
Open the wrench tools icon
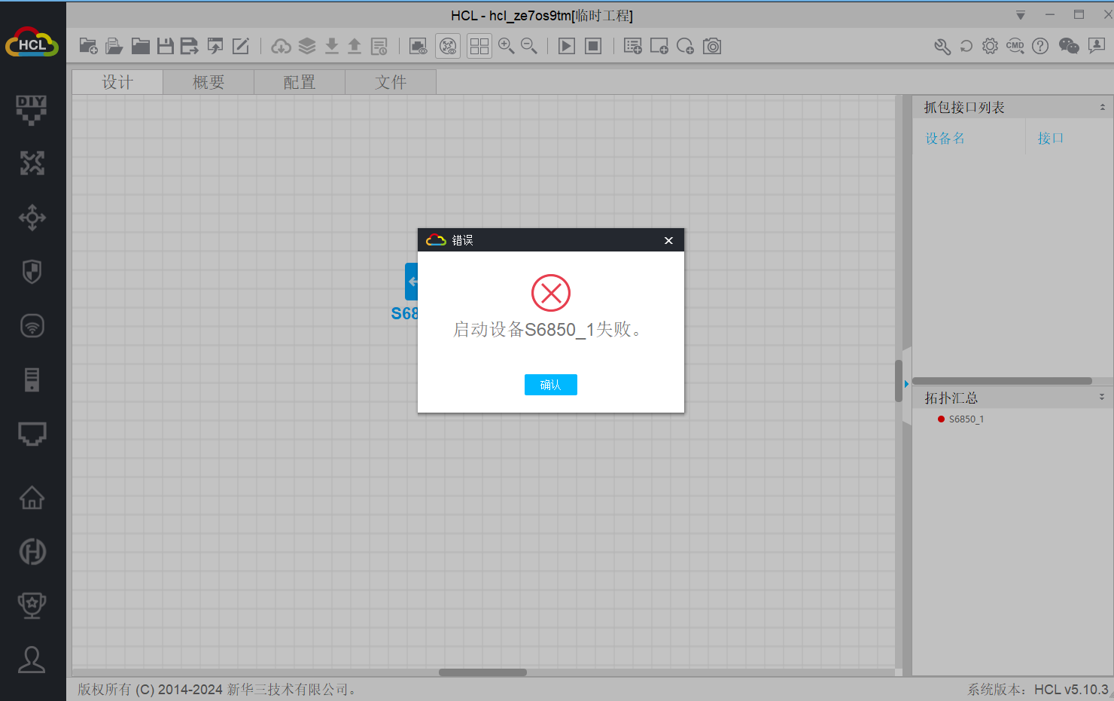point(942,46)
